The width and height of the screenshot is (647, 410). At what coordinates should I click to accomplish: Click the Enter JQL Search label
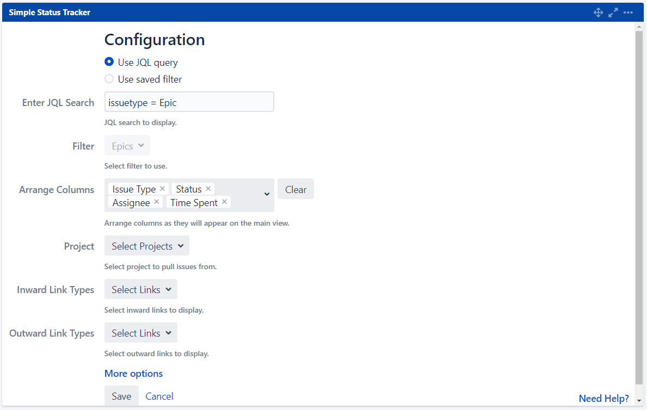(58, 102)
